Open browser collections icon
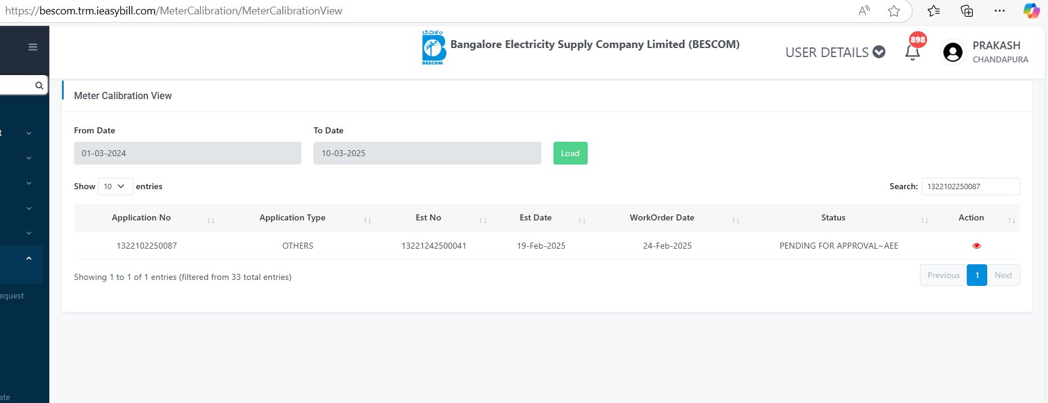This screenshot has height=403, width=1048. click(x=967, y=10)
